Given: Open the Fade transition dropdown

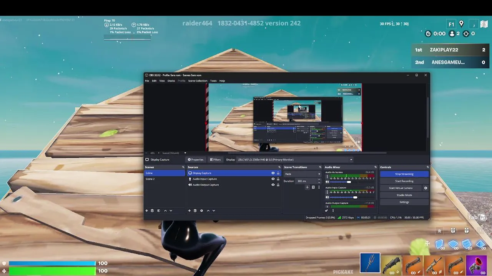Looking at the screenshot, I should [x=302, y=174].
